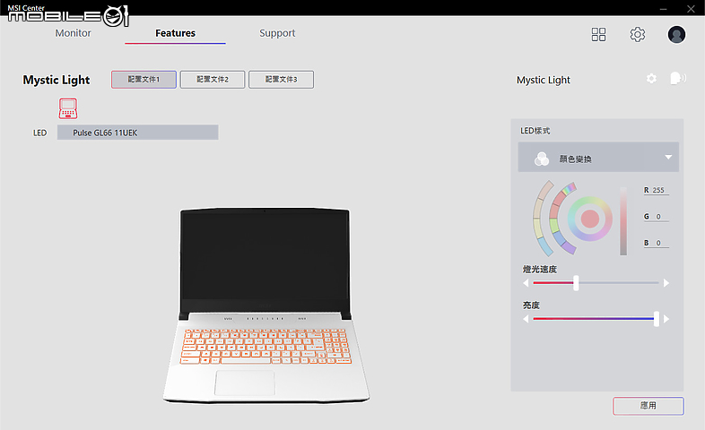Decrease brightness with left arrow
The image size is (705, 430).
[526, 319]
